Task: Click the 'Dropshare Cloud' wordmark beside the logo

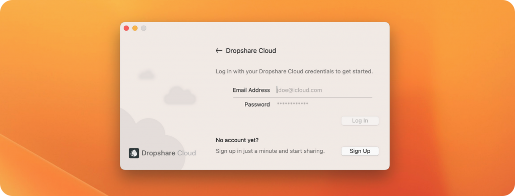Action: (168, 153)
